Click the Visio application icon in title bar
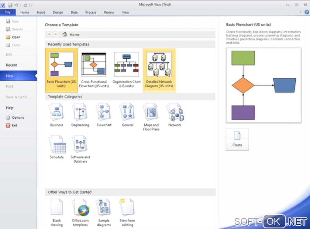The height and width of the screenshot is (229, 310). pyautogui.click(x=3, y=5)
